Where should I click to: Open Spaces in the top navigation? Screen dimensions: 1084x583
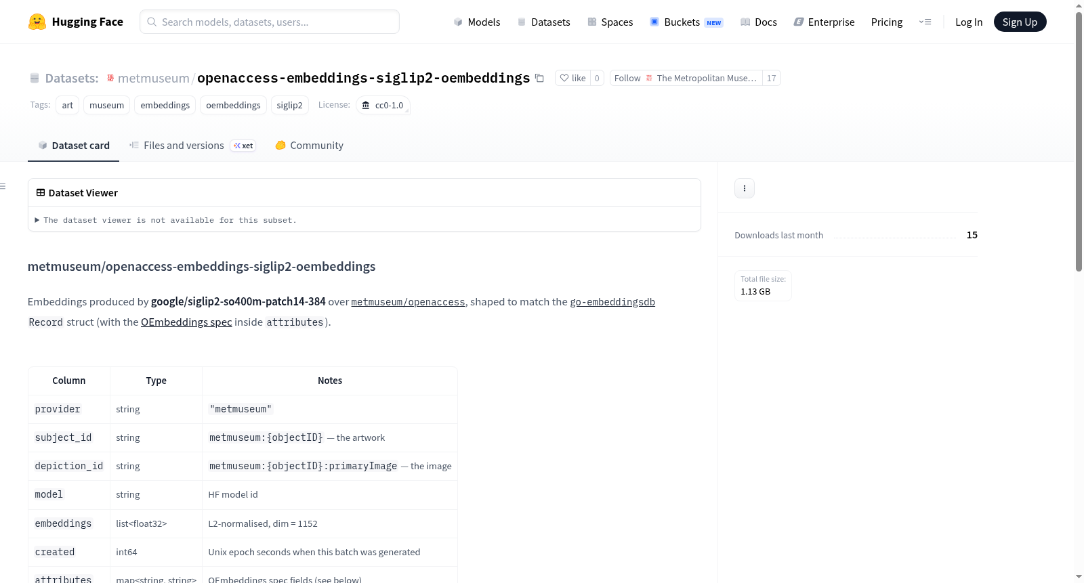pyautogui.click(x=610, y=22)
